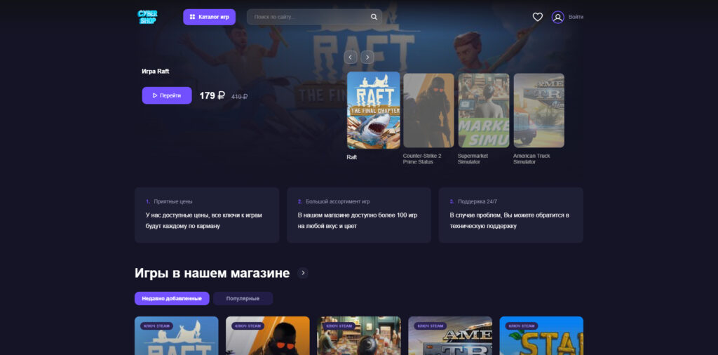This screenshot has width=718, height=355.
Task: Go to previous slide with left arrow
Action: pyautogui.click(x=351, y=58)
